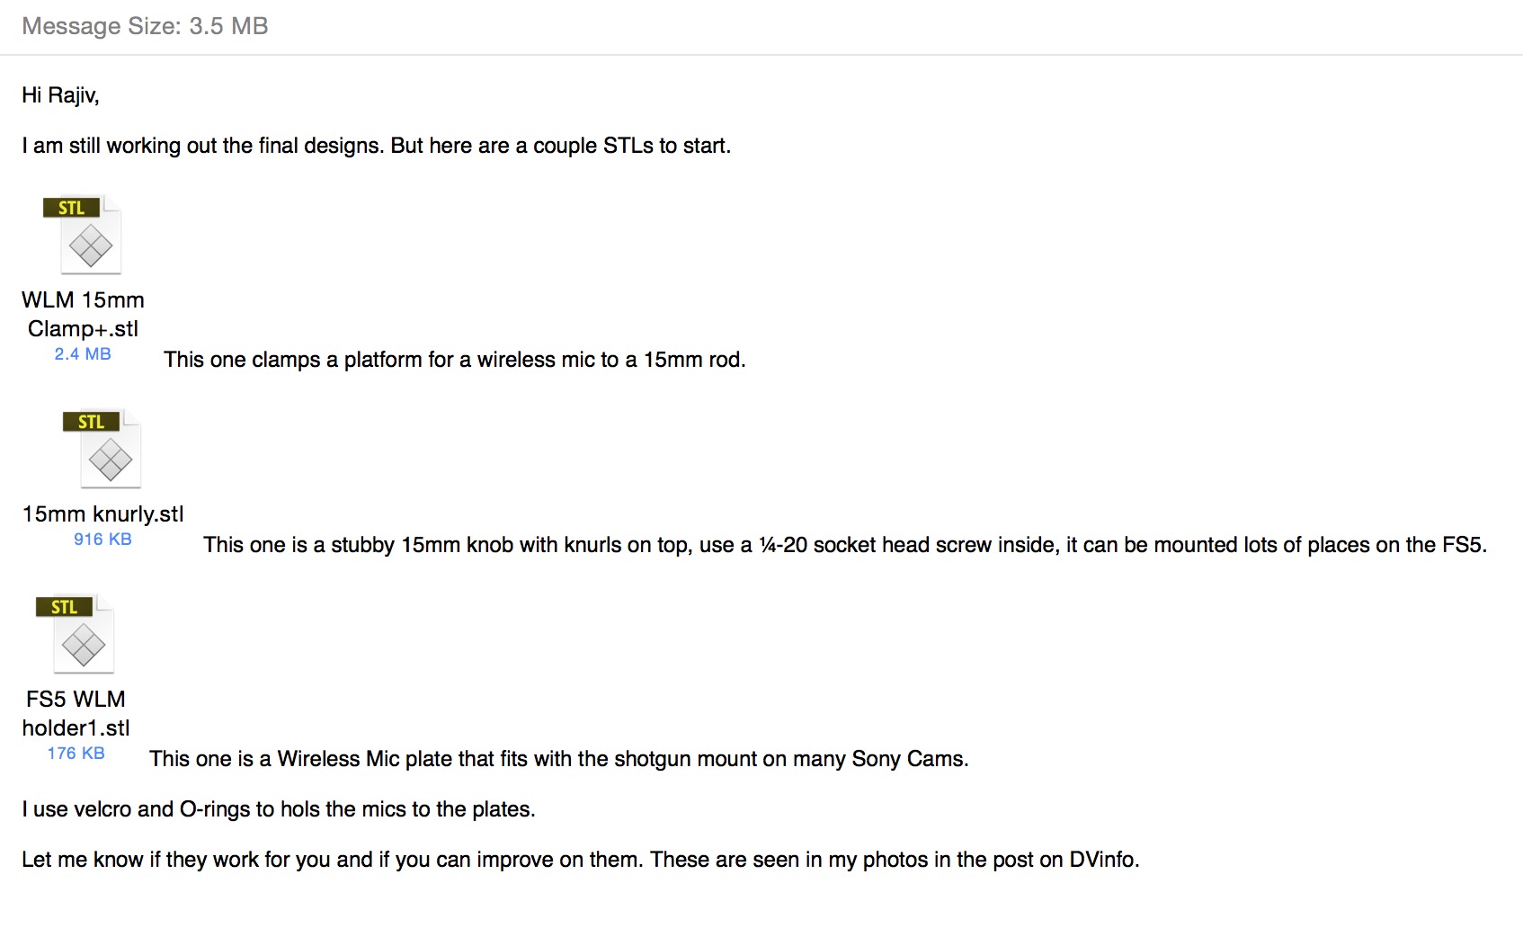This screenshot has height=937, width=1523.
Task: Click the 'Message Size: 3.5 MB' header text
Action: pos(145,26)
